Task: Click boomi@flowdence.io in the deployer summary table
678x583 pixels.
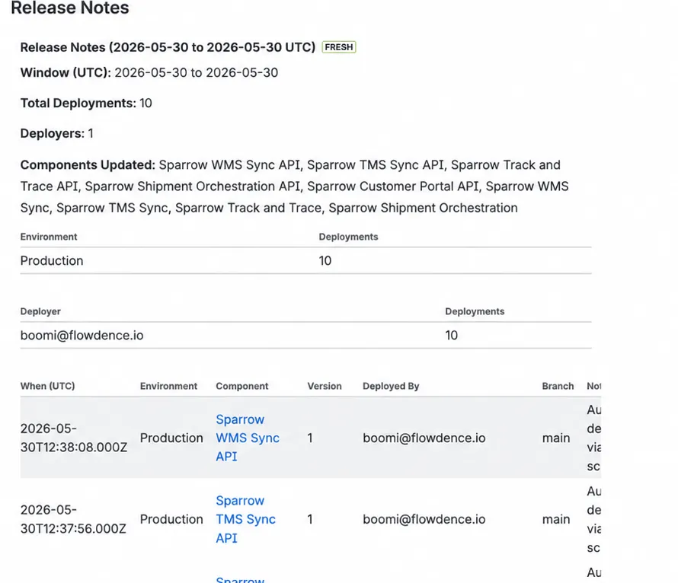Action: click(82, 336)
